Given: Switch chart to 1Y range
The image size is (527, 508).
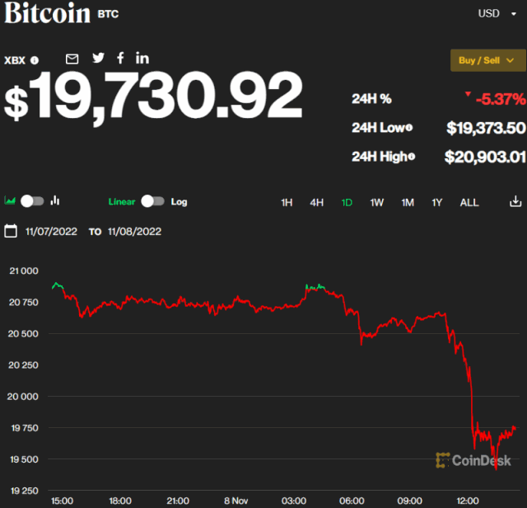Looking at the screenshot, I should 437,202.
